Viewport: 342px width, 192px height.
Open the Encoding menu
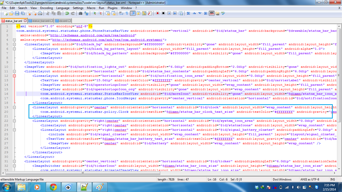pos(46,8)
